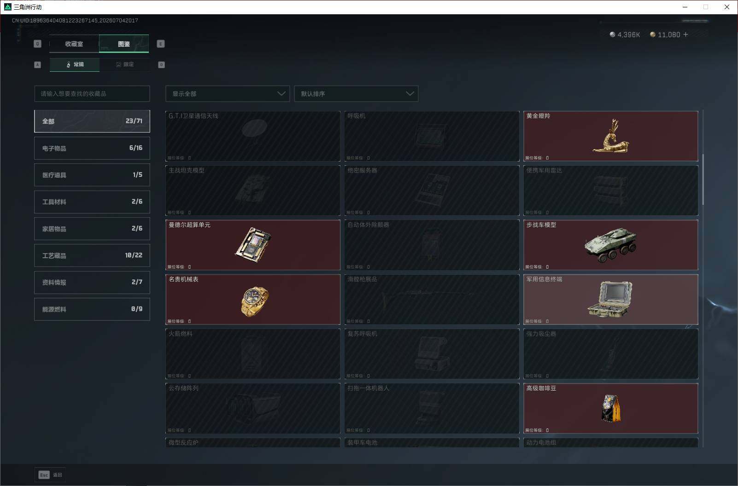738x486 pixels.
Task: Open the 显示全部 filter dropdown
Action: pyautogui.click(x=228, y=93)
